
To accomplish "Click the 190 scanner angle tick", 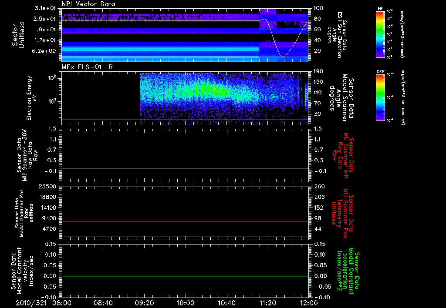I will (x=318, y=71).
